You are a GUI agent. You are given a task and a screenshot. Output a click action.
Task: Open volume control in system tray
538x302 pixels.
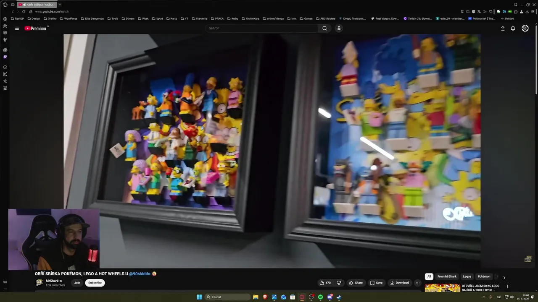[x=511, y=297]
